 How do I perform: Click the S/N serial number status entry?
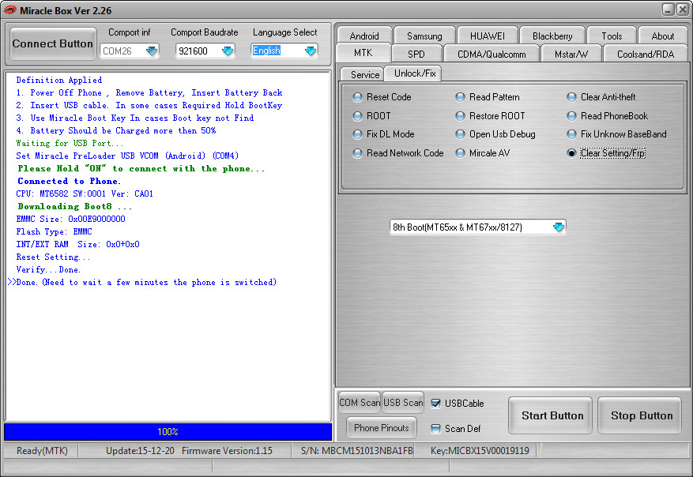coord(356,451)
